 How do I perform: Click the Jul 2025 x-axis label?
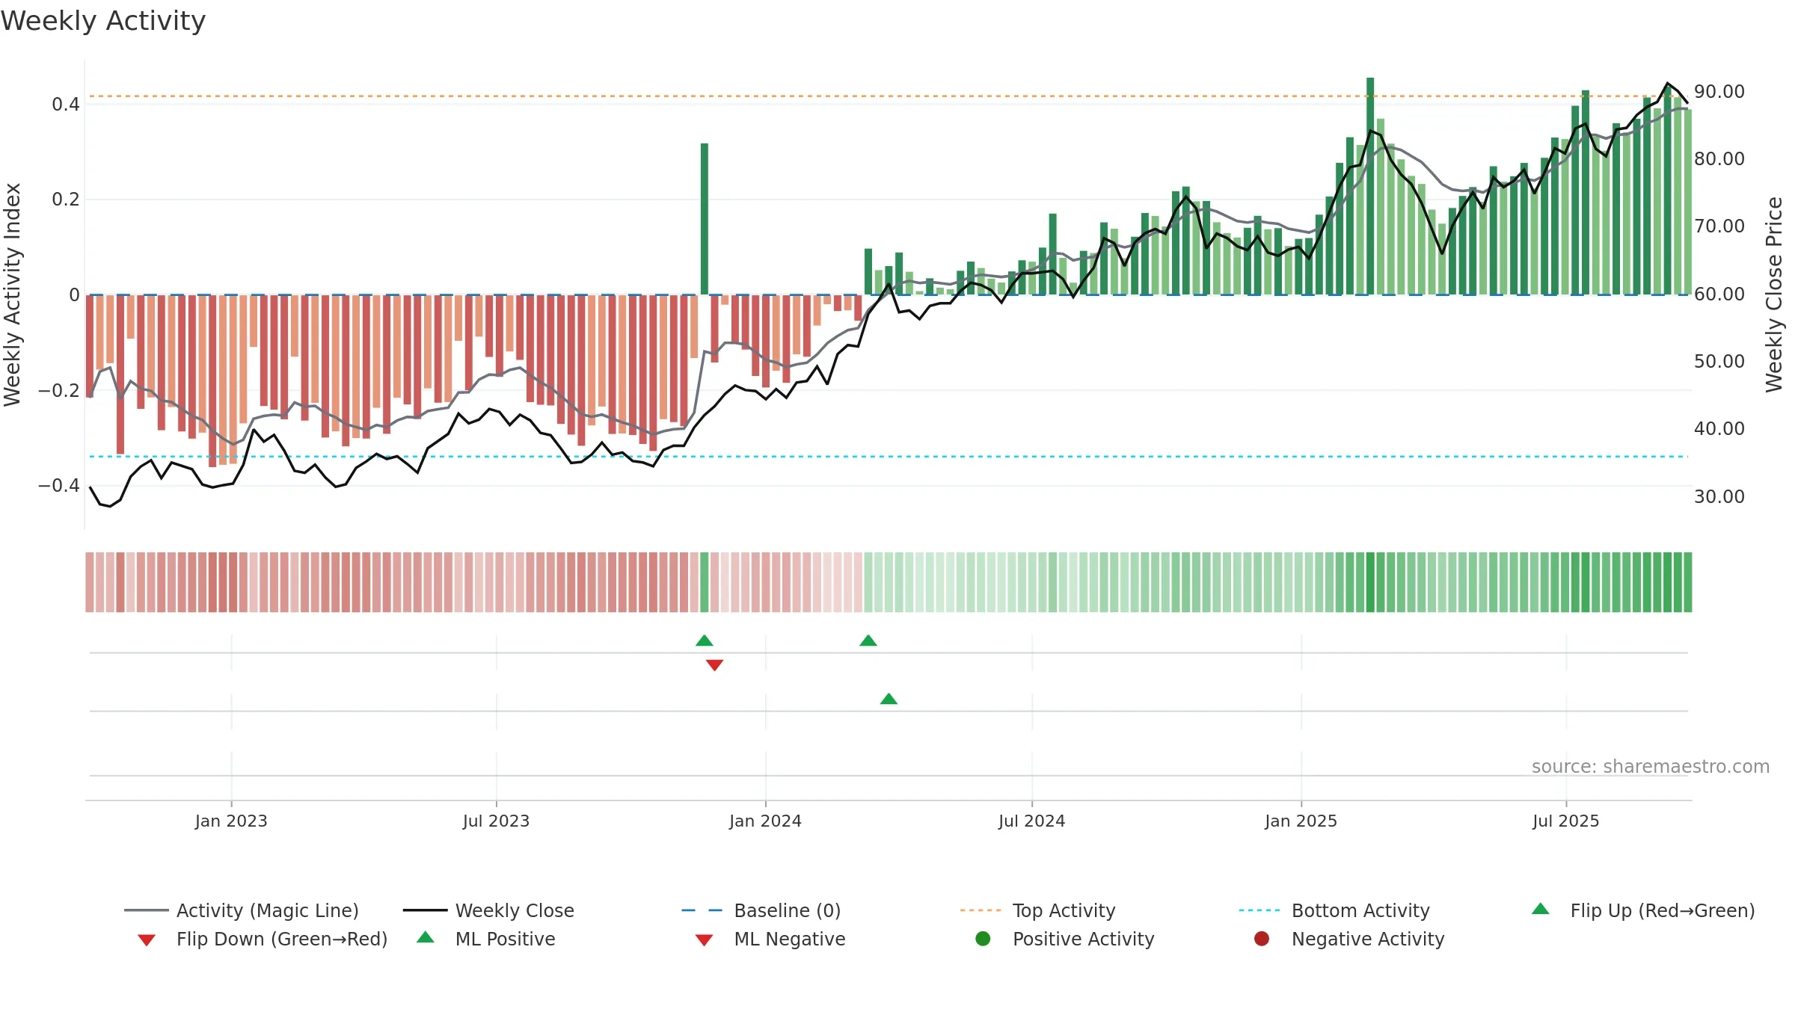tap(1565, 821)
